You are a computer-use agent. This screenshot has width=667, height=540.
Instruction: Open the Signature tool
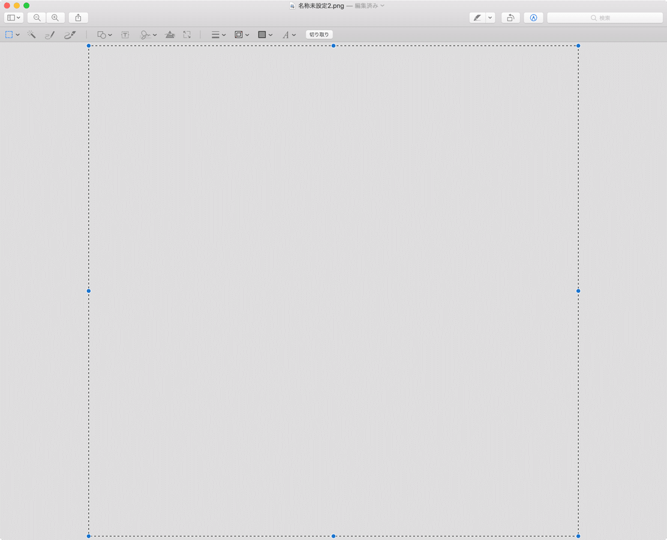(146, 35)
